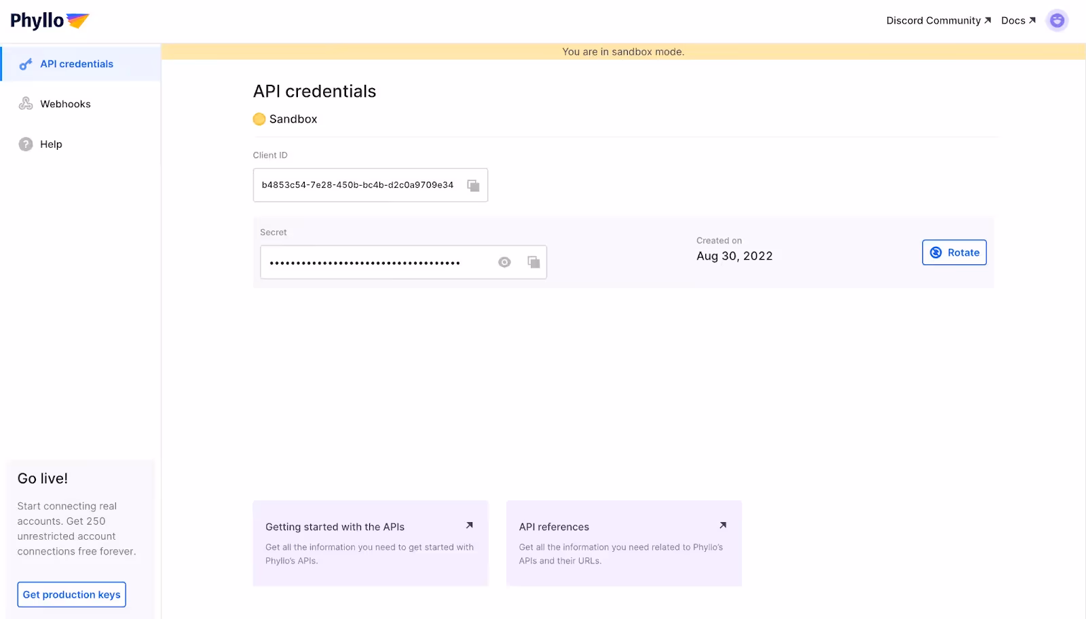The width and height of the screenshot is (1086, 619).
Task: Click Get production keys button
Action: pos(71,595)
